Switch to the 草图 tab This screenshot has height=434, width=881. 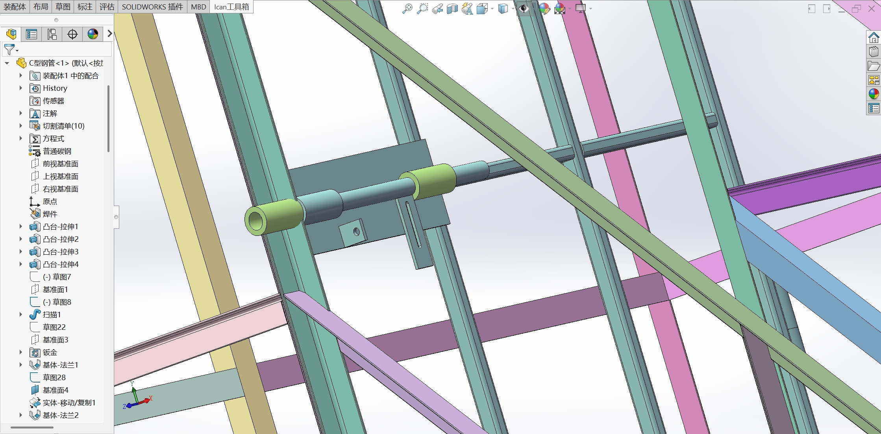[x=63, y=7]
